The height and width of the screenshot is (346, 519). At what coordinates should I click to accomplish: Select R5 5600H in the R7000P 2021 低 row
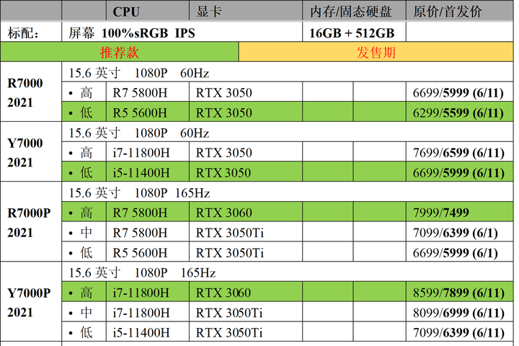click(x=140, y=253)
